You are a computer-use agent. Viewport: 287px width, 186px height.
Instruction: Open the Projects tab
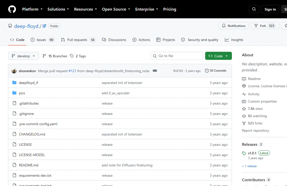click(x=166, y=40)
